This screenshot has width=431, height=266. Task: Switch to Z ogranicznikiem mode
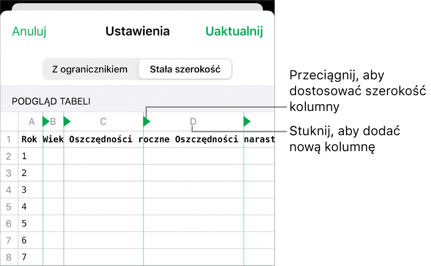(x=90, y=69)
